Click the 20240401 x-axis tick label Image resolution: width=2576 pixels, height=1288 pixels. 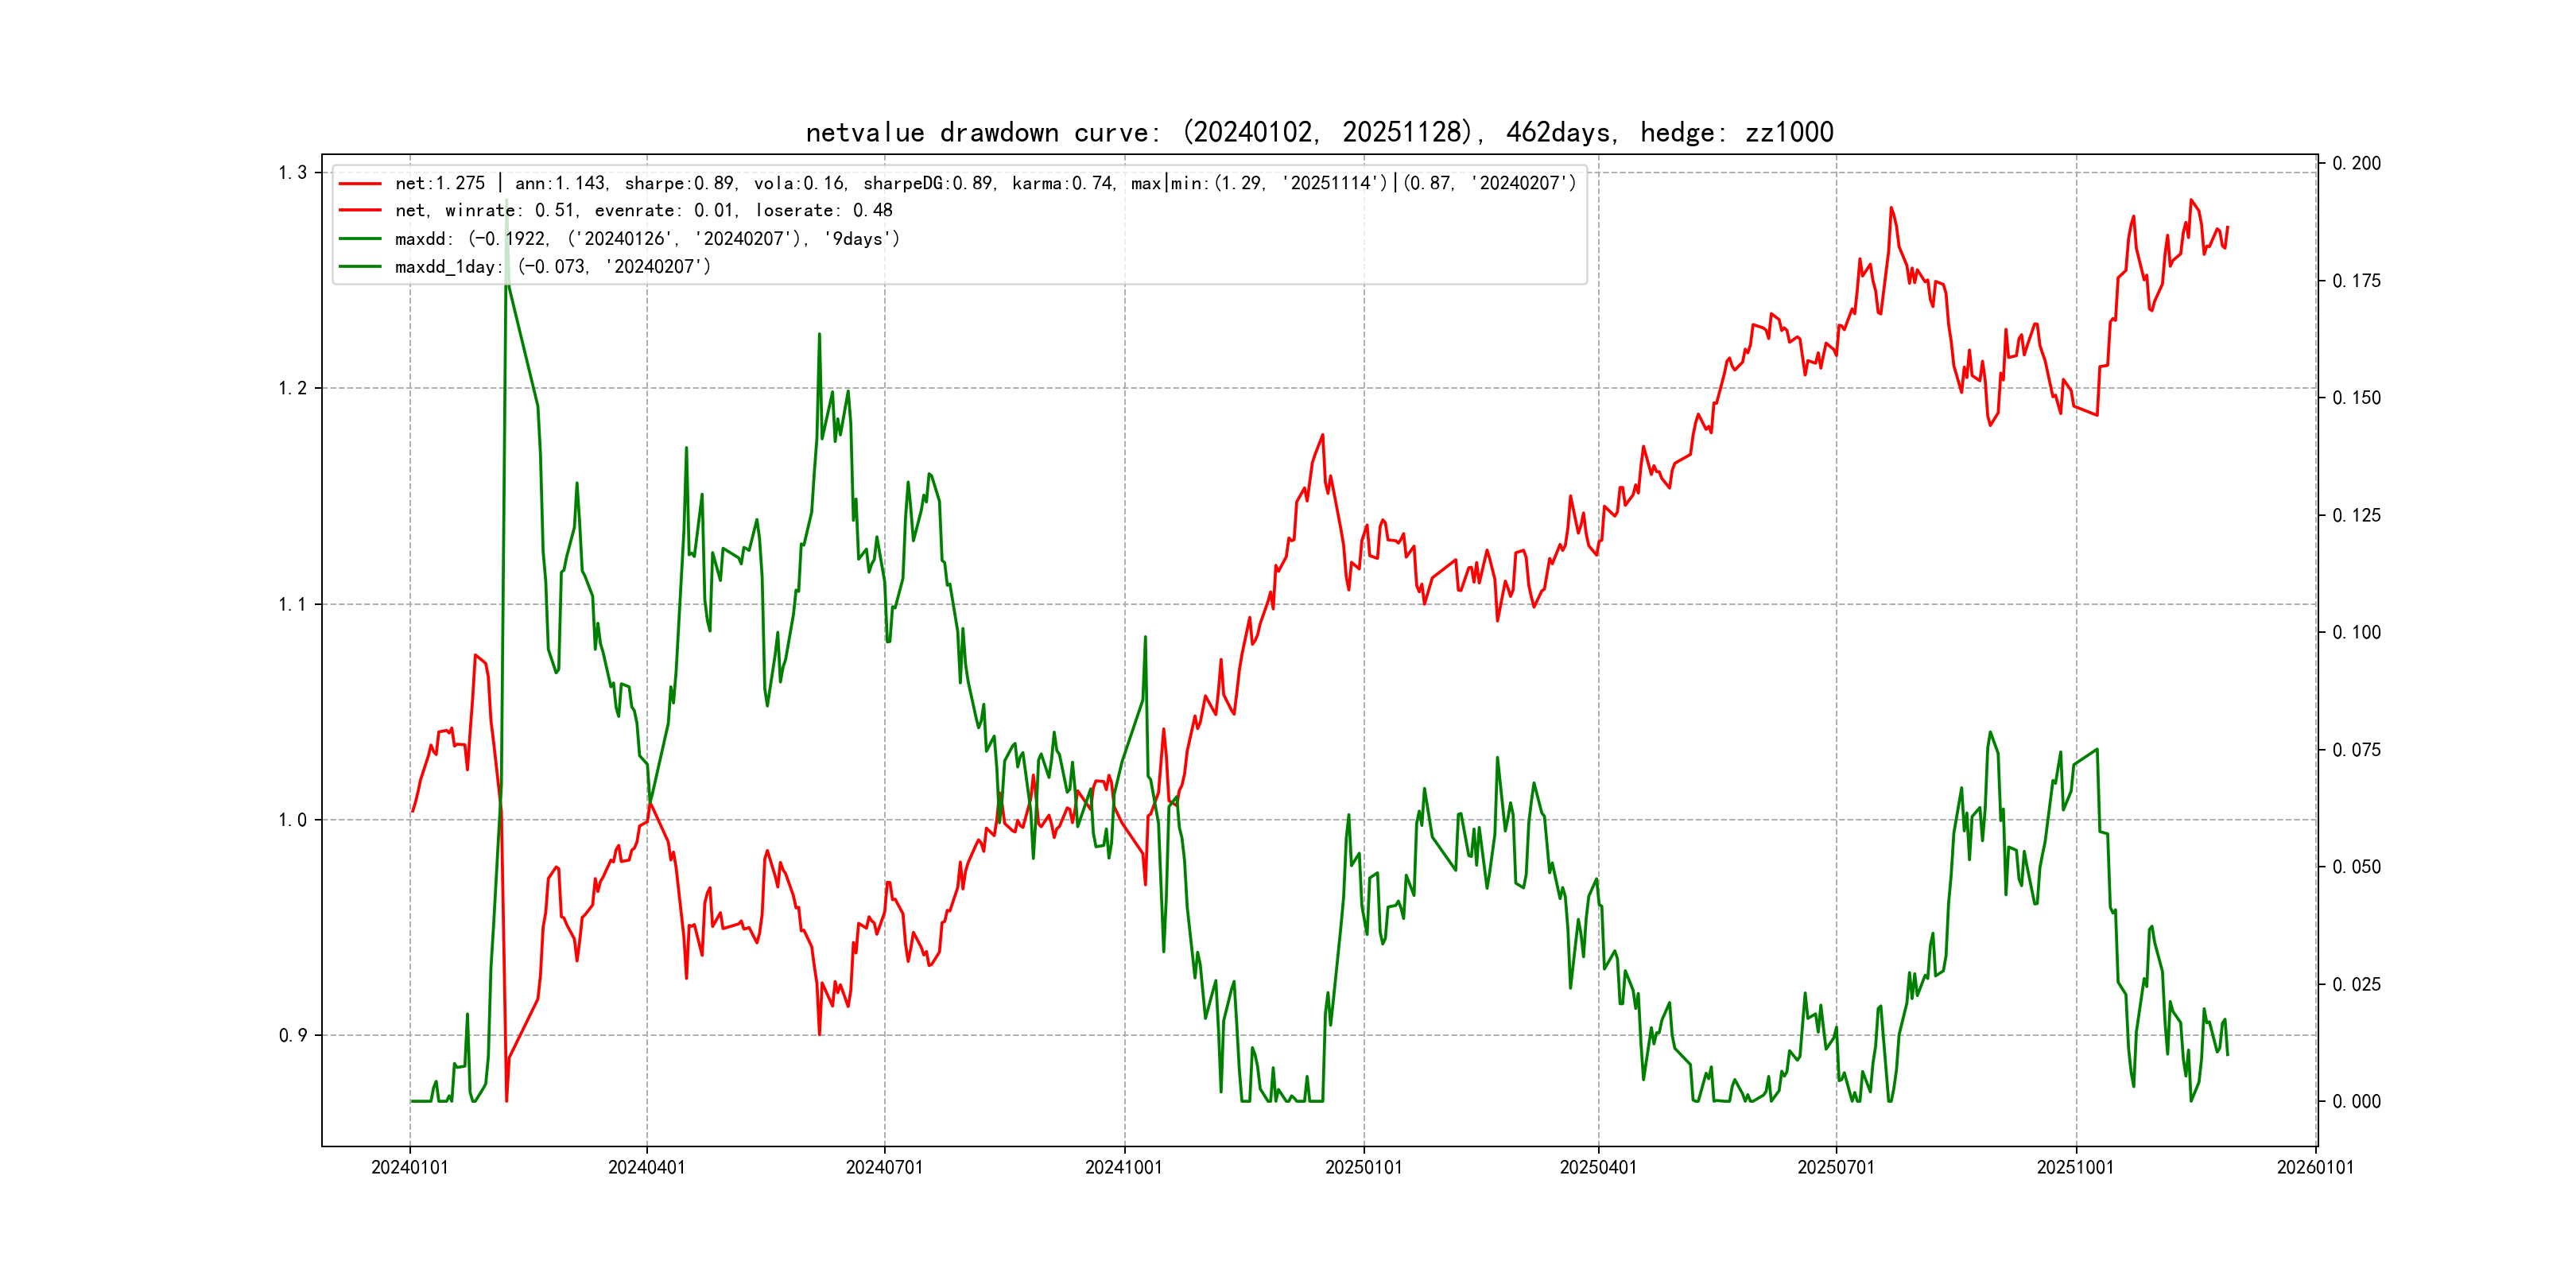[646, 1167]
